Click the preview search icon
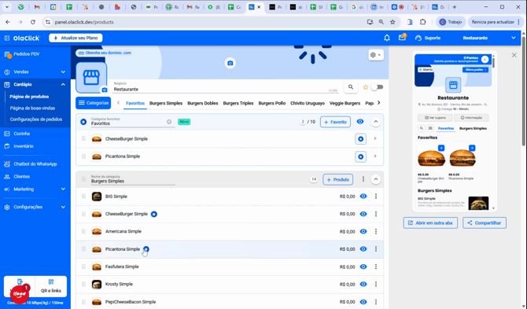This screenshot has width=527, height=309. [x=421, y=128]
